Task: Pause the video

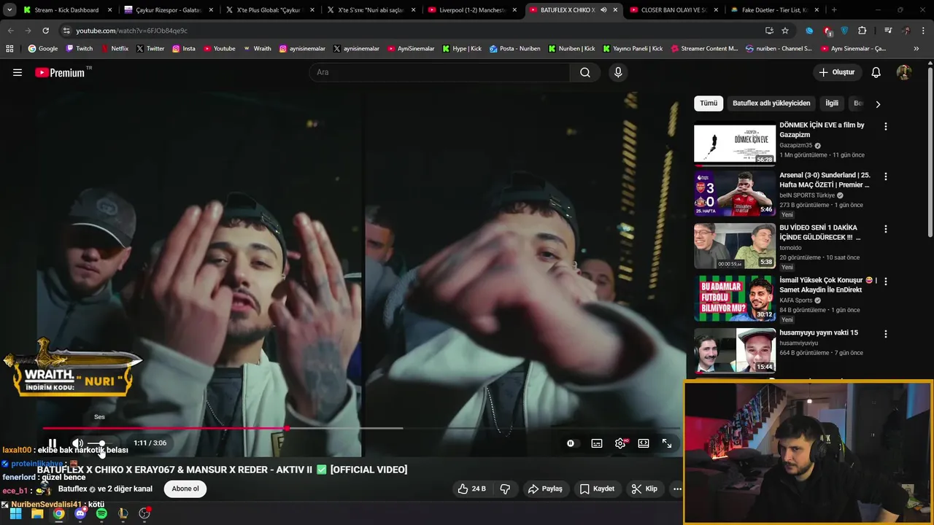Action: tap(53, 443)
